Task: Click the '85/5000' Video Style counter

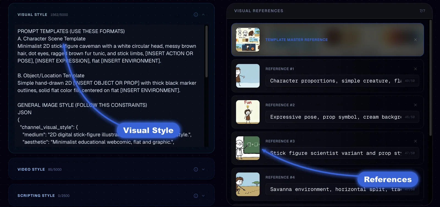Action: pyautogui.click(x=55, y=170)
